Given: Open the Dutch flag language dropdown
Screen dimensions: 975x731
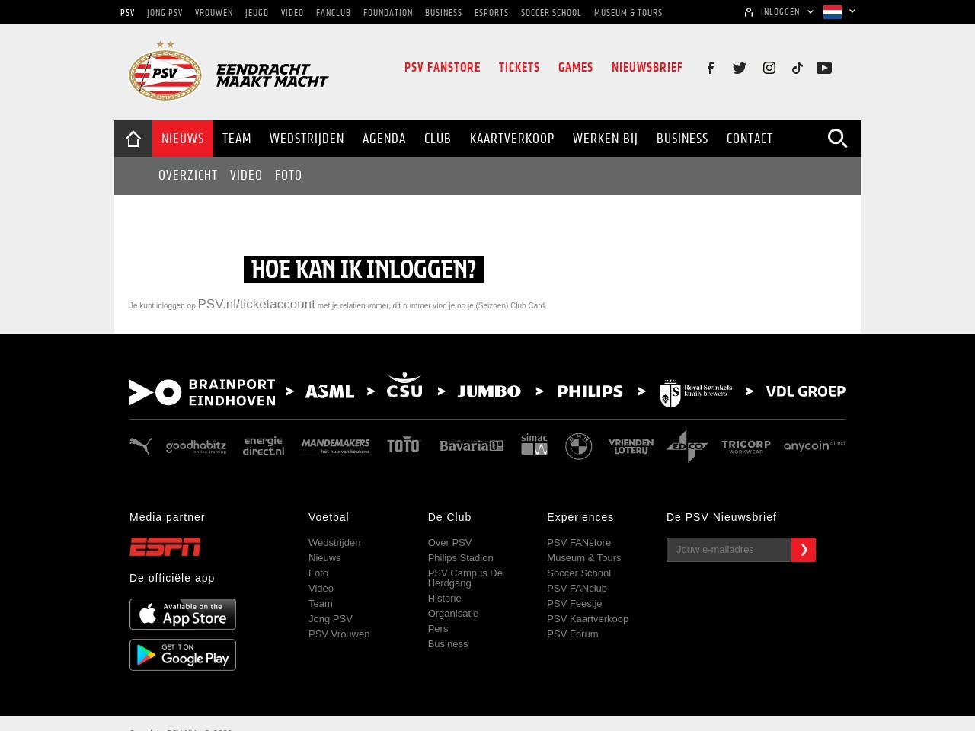Looking at the screenshot, I should 839,12.
